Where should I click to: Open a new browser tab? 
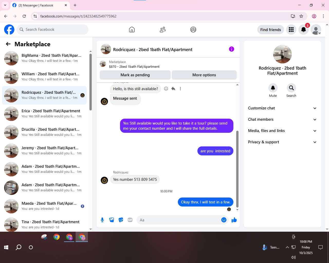[75, 5]
